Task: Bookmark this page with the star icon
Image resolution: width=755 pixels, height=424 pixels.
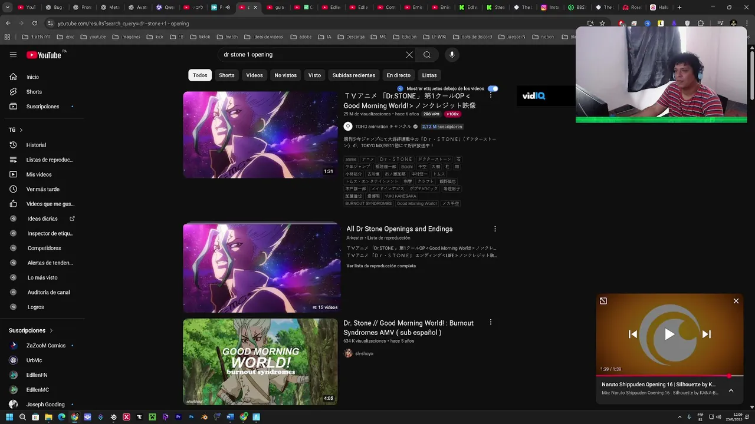Action: pos(602,23)
